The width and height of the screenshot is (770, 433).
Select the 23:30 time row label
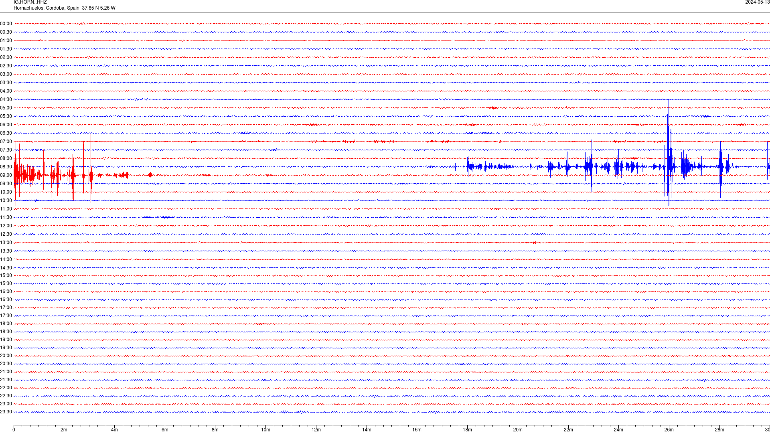6,412
